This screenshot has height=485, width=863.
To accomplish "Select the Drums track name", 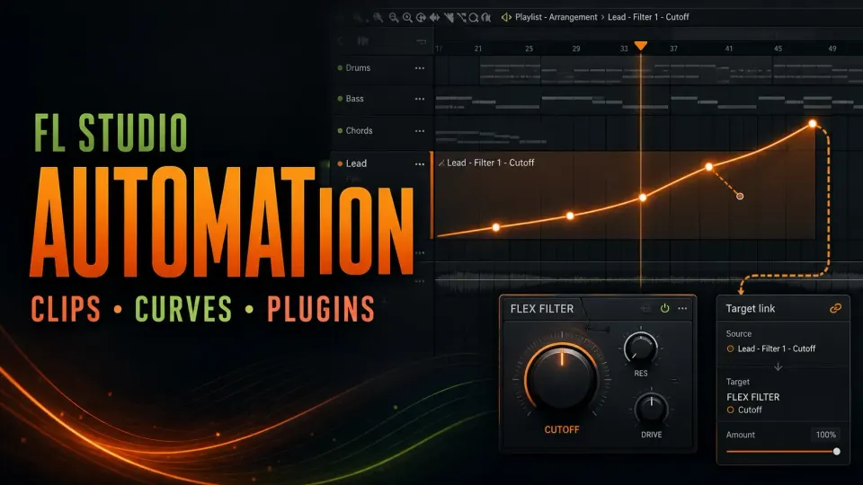I will 358,68.
